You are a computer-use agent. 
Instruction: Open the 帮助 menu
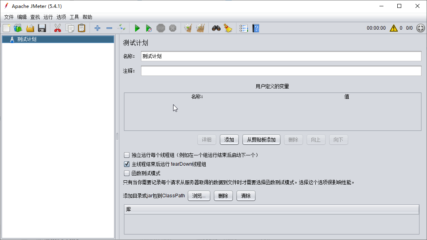[87, 17]
